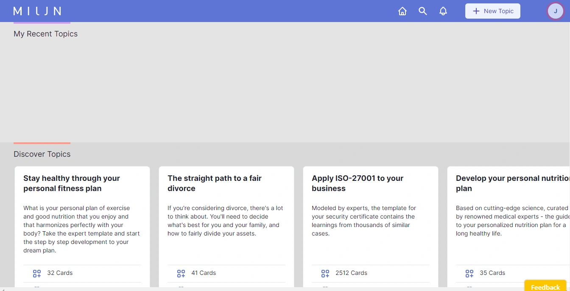Go to the Home icon in header

(x=402, y=11)
